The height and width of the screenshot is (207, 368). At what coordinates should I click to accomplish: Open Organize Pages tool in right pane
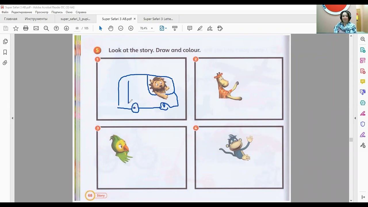[363, 60]
